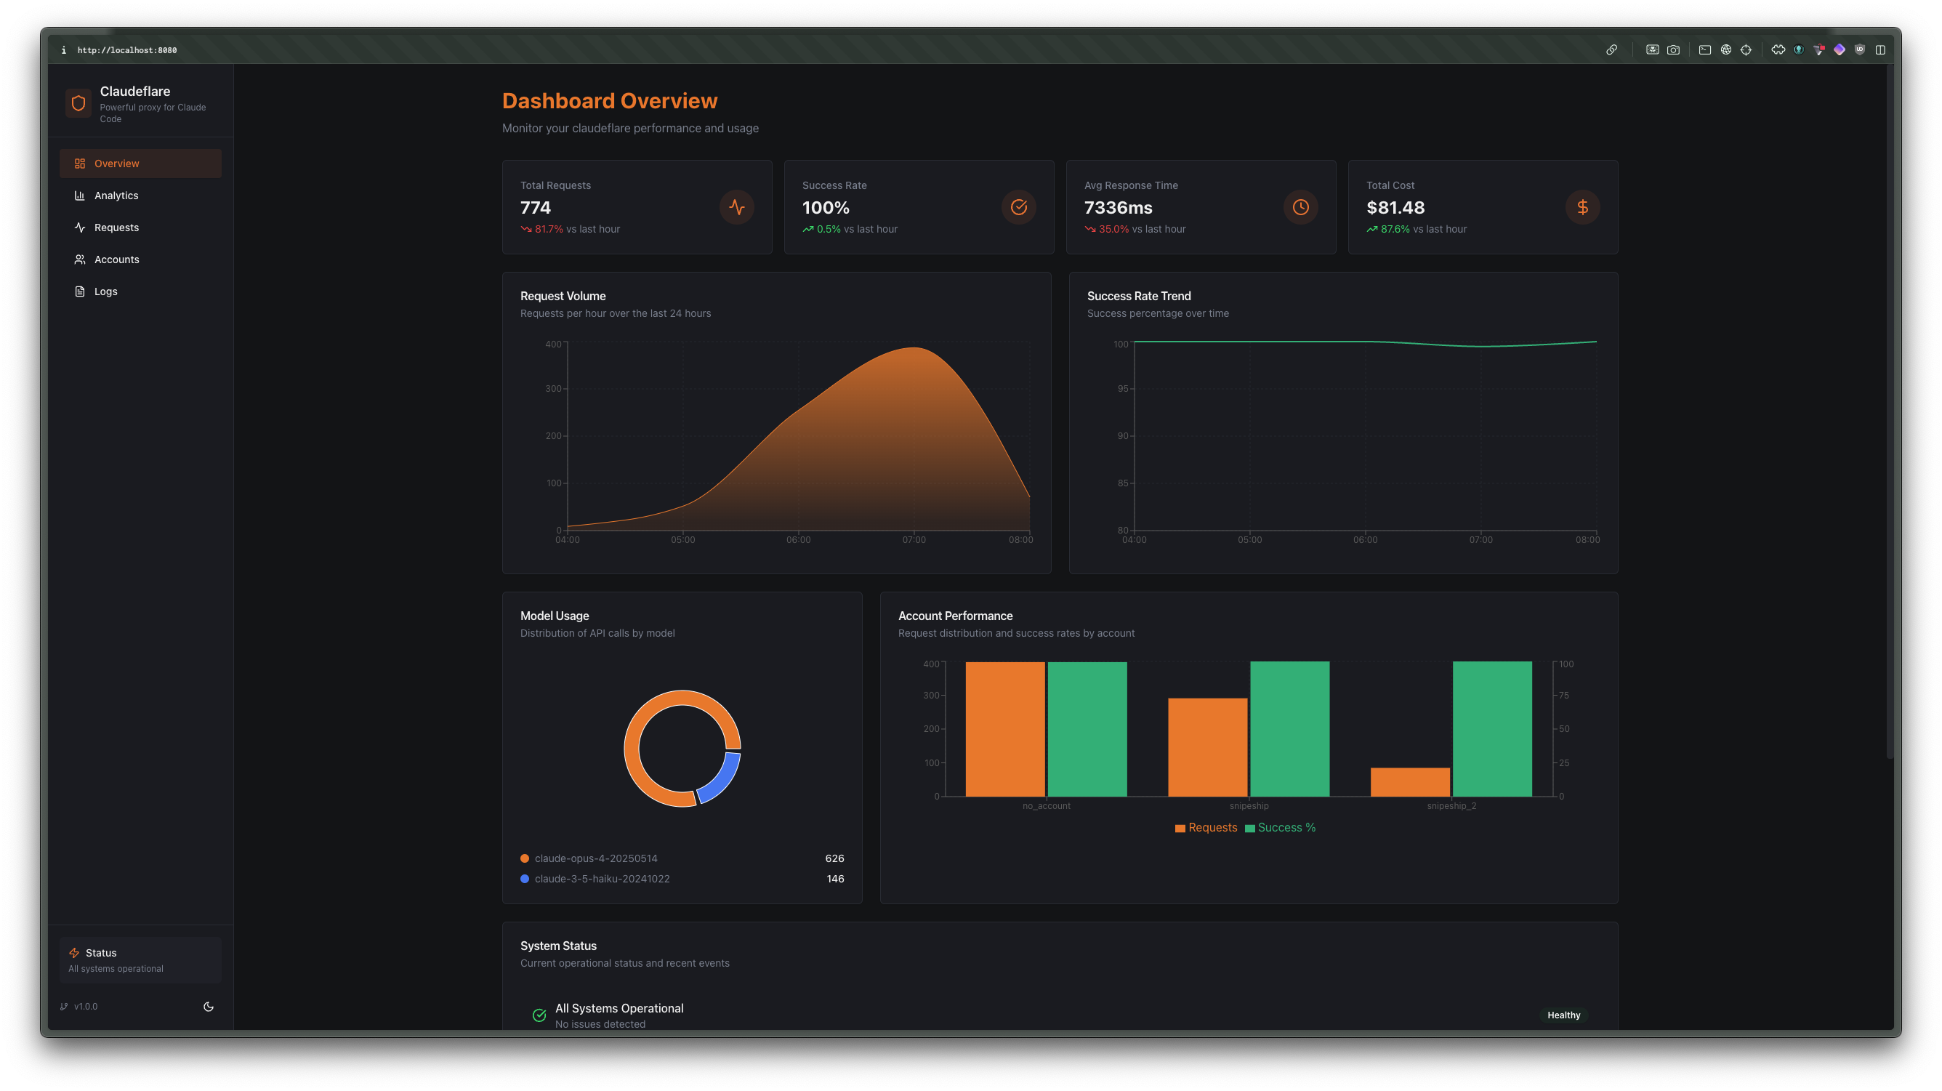Click the pulse icon on Total Requests card
Viewport: 1942px width, 1091px height.
[x=736, y=206]
